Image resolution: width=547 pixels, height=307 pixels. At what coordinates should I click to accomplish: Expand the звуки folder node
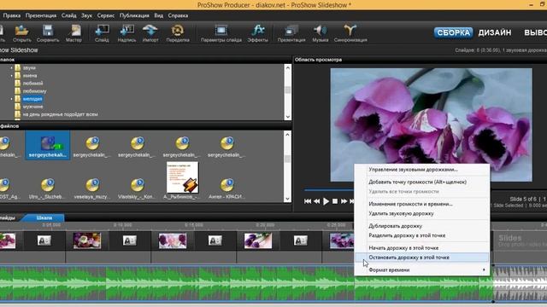(x=11, y=68)
